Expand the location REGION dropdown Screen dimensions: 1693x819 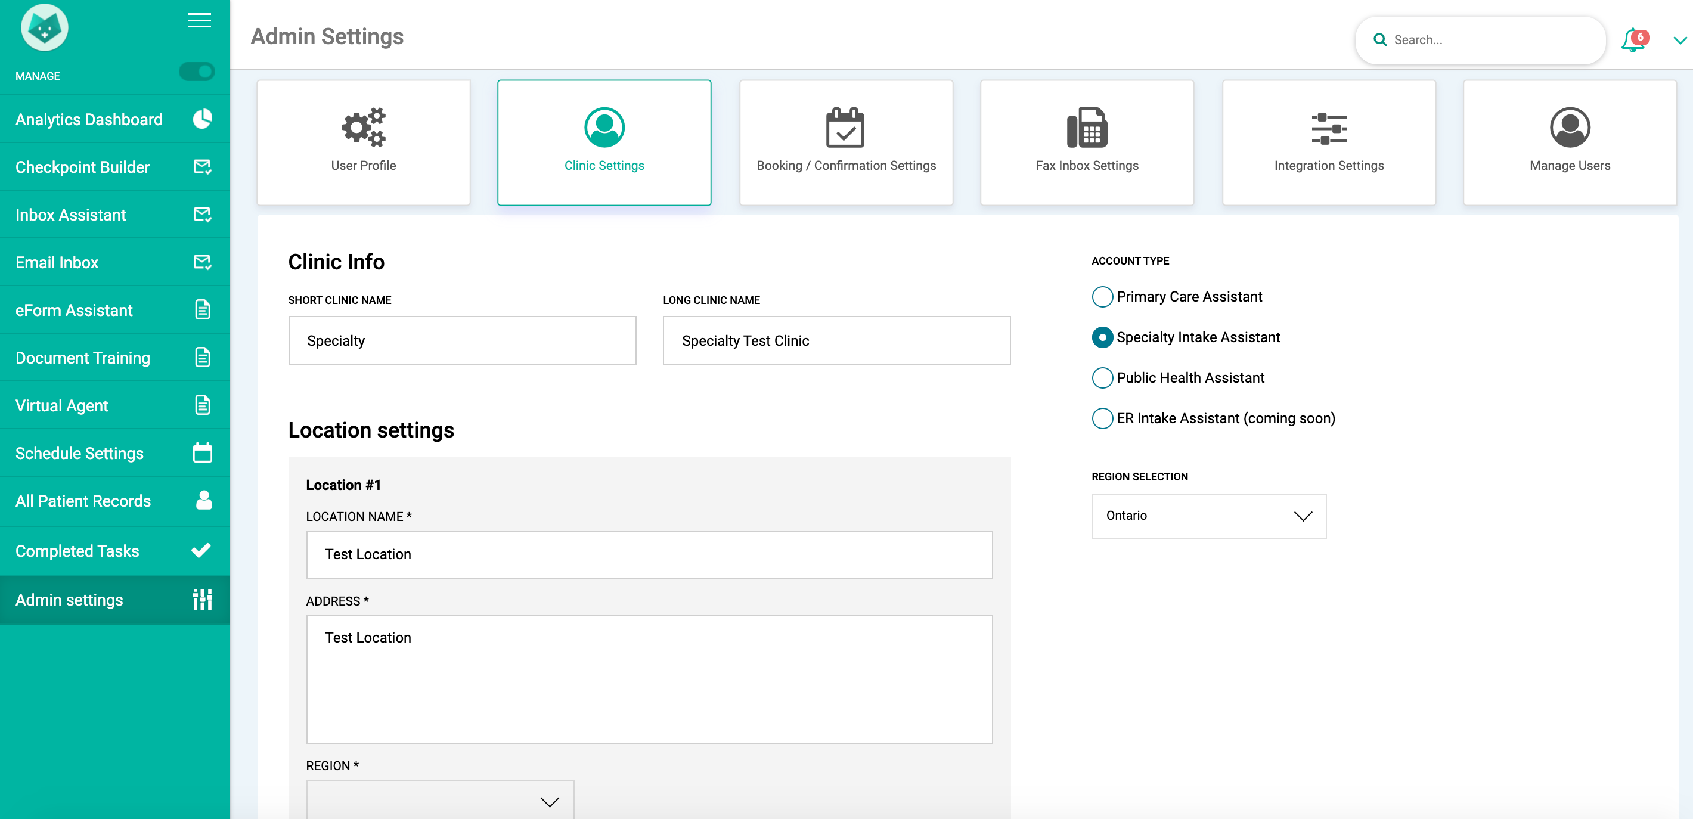click(440, 799)
